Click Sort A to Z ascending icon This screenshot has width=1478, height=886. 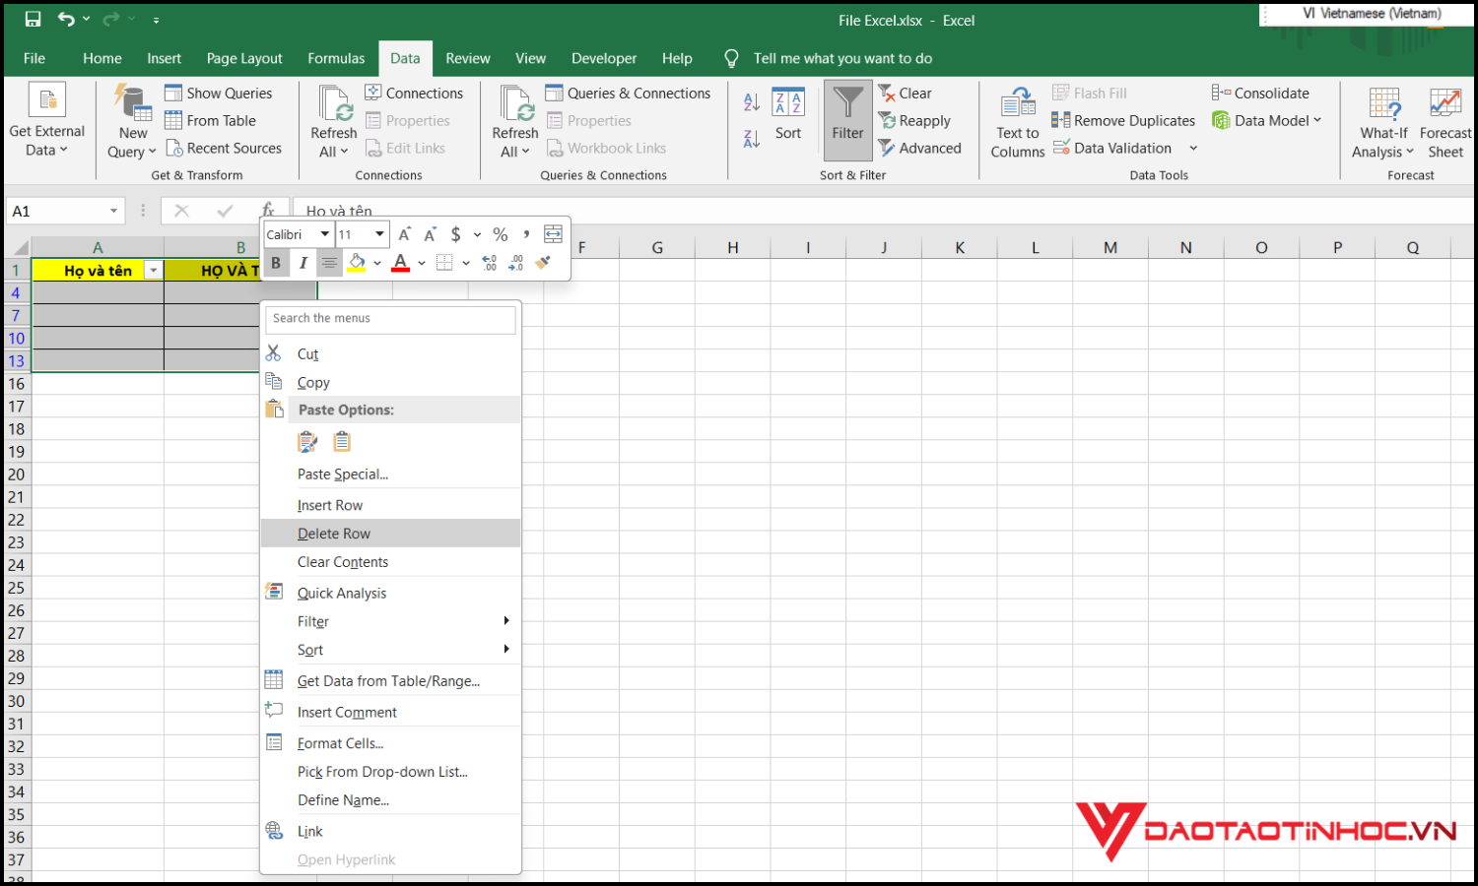pyautogui.click(x=751, y=102)
